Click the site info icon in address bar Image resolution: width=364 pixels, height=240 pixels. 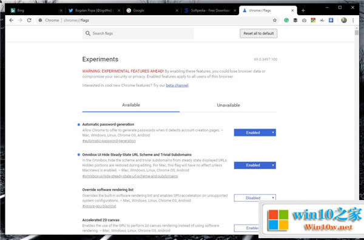pyautogui.click(x=40, y=21)
